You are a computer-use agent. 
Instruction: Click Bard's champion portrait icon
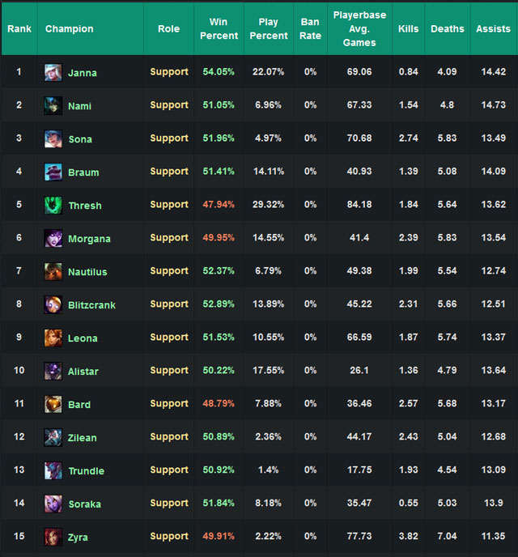53,404
